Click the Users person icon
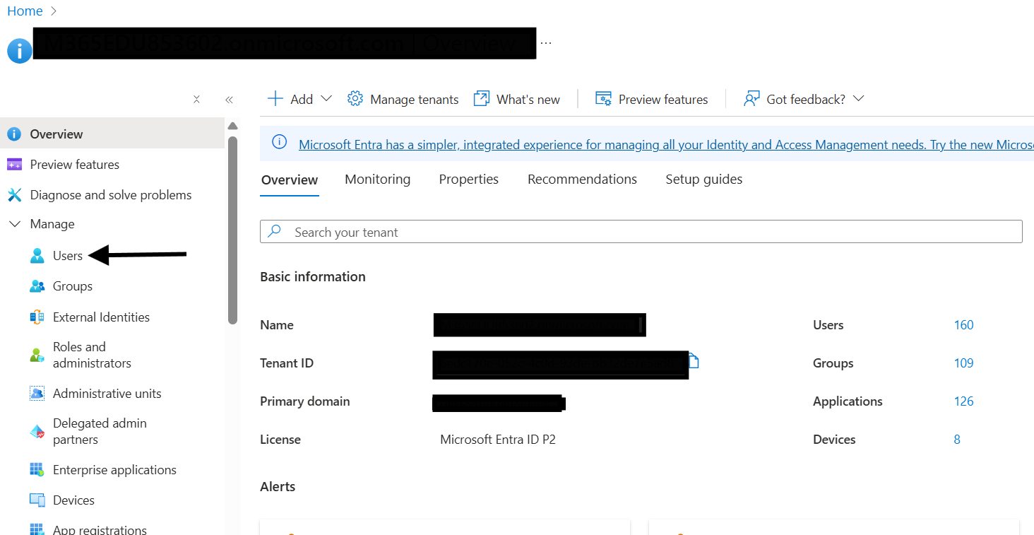This screenshot has height=535, width=1034. click(37, 256)
